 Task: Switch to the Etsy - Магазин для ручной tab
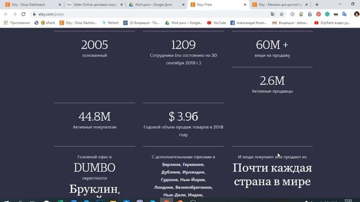280,4
